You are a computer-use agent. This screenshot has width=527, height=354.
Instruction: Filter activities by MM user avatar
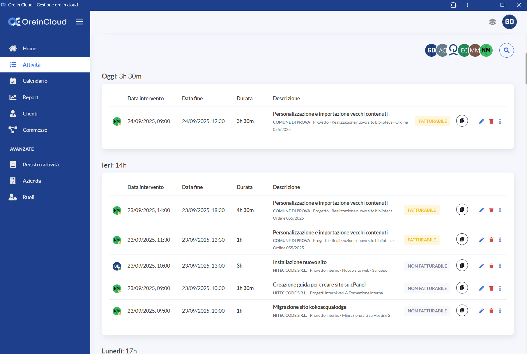474,51
